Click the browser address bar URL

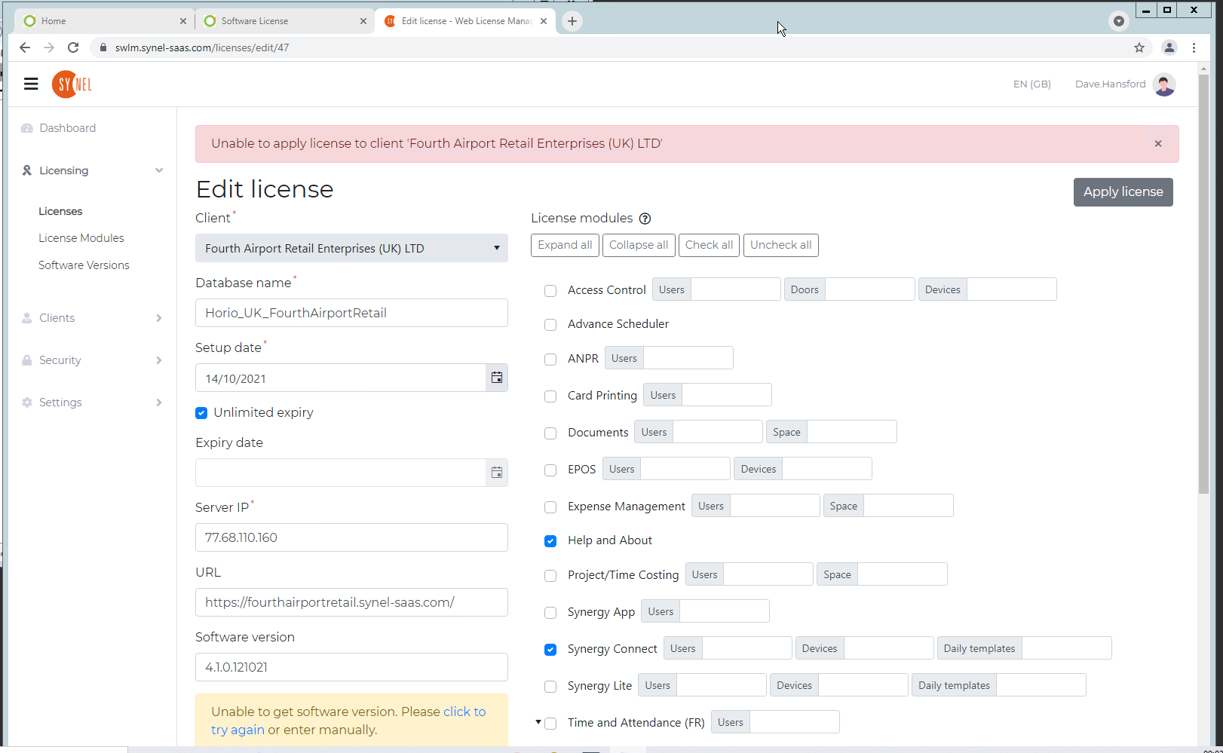tap(202, 47)
